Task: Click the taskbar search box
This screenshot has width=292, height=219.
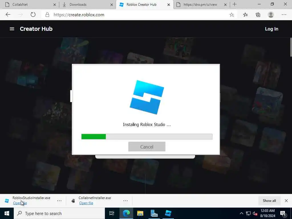Action: 59,213
